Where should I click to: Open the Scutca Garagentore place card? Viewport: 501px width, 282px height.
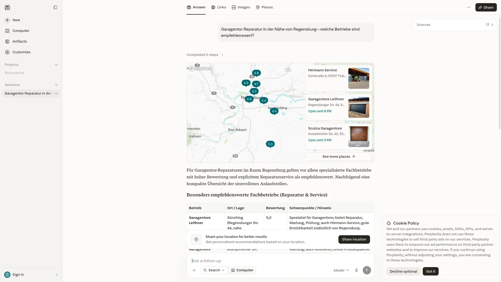338,136
